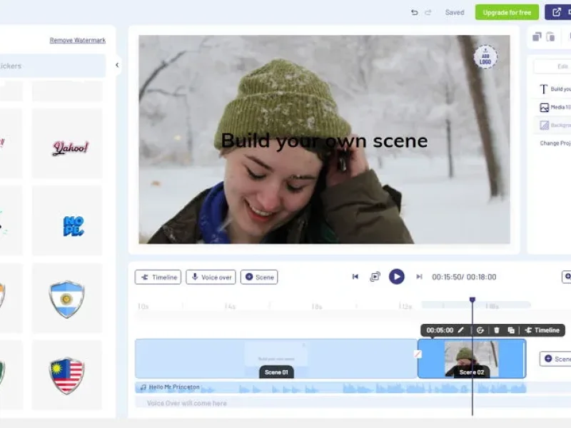Select the Yahoo! sticker
The height and width of the screenshot is (428, 571).
[x=70, y=148]
